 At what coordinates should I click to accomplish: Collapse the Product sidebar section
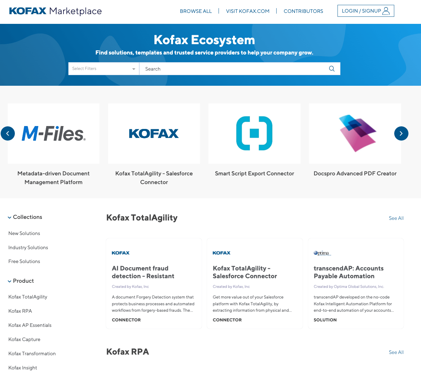pyautogui.click(x=9, y=281)
